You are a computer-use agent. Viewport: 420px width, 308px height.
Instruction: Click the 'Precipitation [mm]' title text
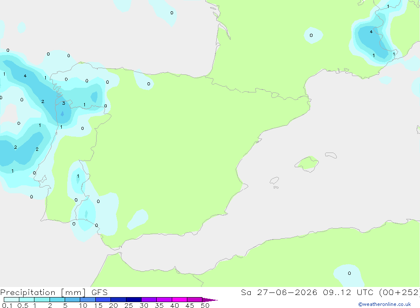(x=43, y=292)
